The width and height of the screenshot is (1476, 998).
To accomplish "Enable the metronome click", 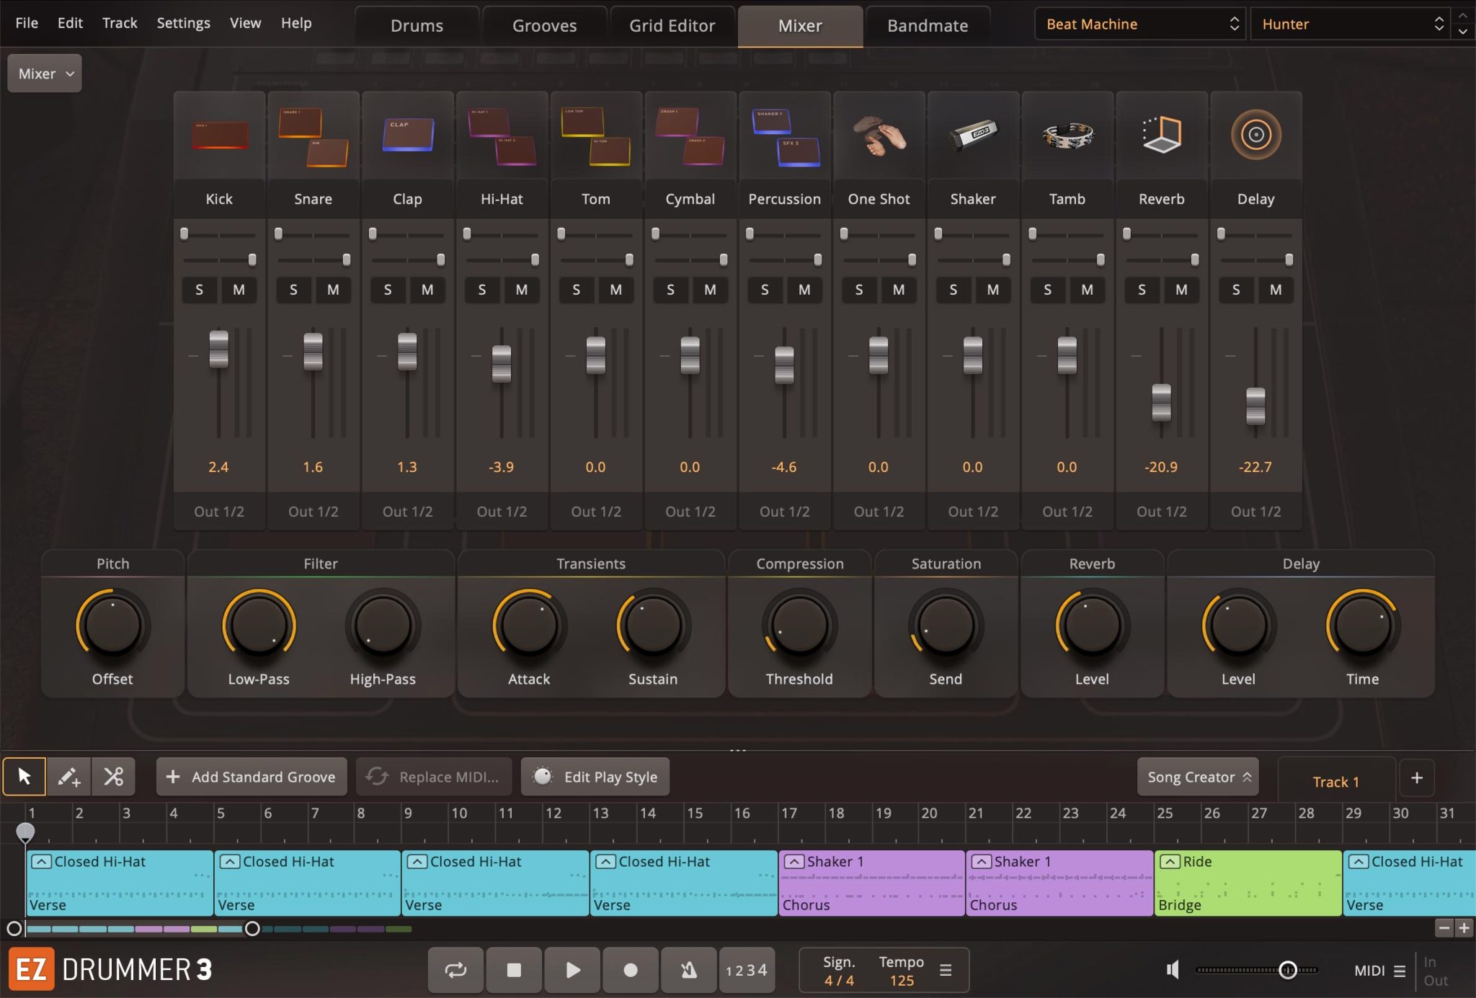I will click(688, 970).
